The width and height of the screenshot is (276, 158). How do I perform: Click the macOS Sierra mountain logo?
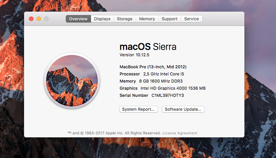72,81
